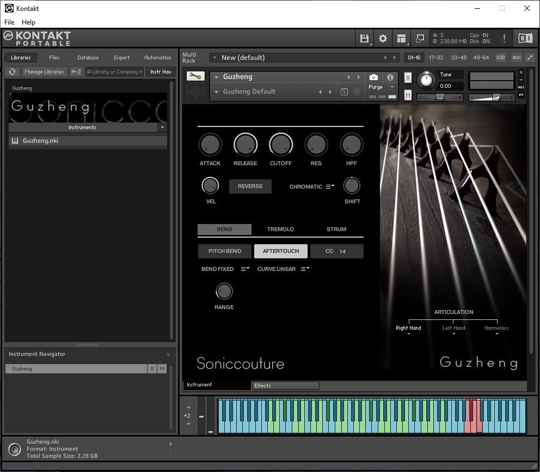
Task: Click the KSP multi script button
Action: (x=500, y=58)
